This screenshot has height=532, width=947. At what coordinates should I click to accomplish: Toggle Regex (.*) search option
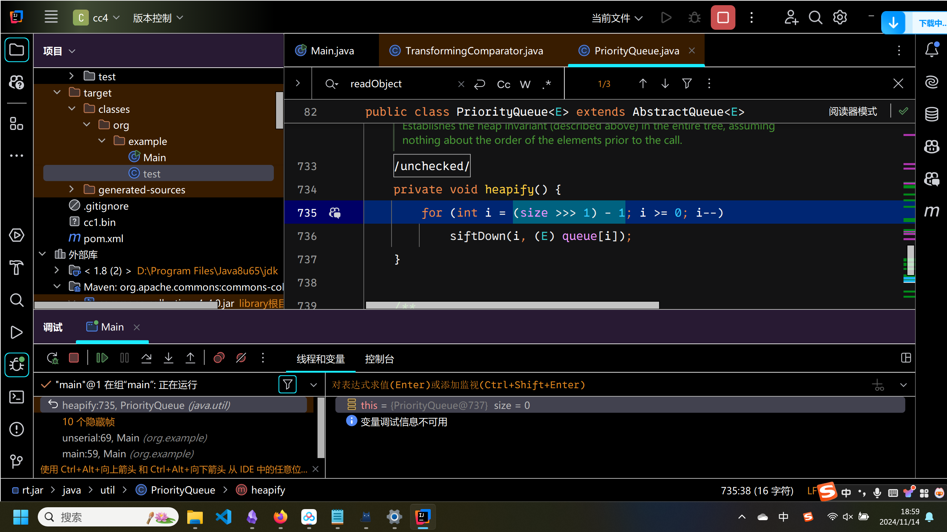coord(547,84)
